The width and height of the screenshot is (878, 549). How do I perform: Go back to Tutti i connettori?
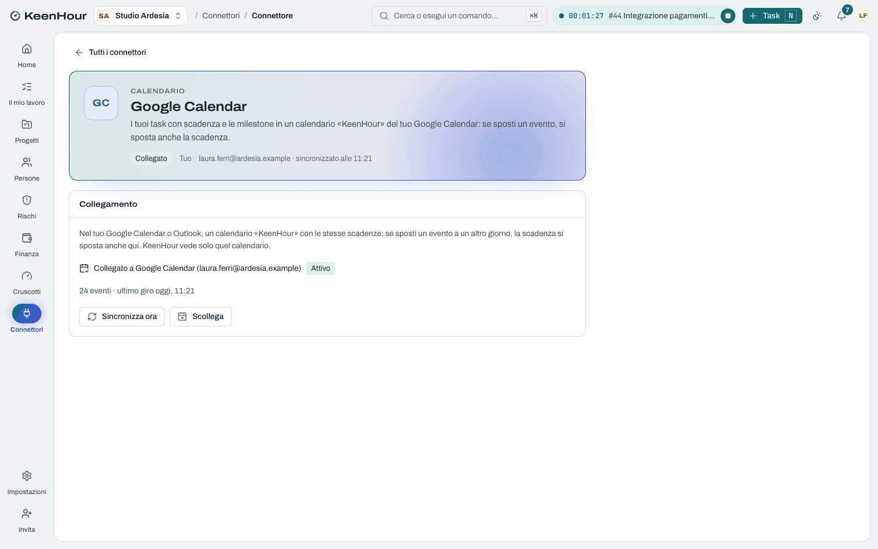click(x=110, y=52)
